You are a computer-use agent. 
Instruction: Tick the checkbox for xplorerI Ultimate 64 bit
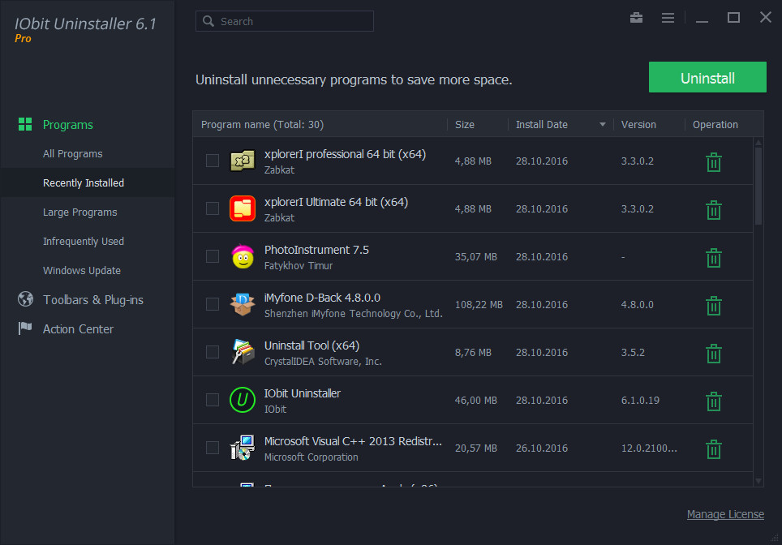click(x=213, y=208)
